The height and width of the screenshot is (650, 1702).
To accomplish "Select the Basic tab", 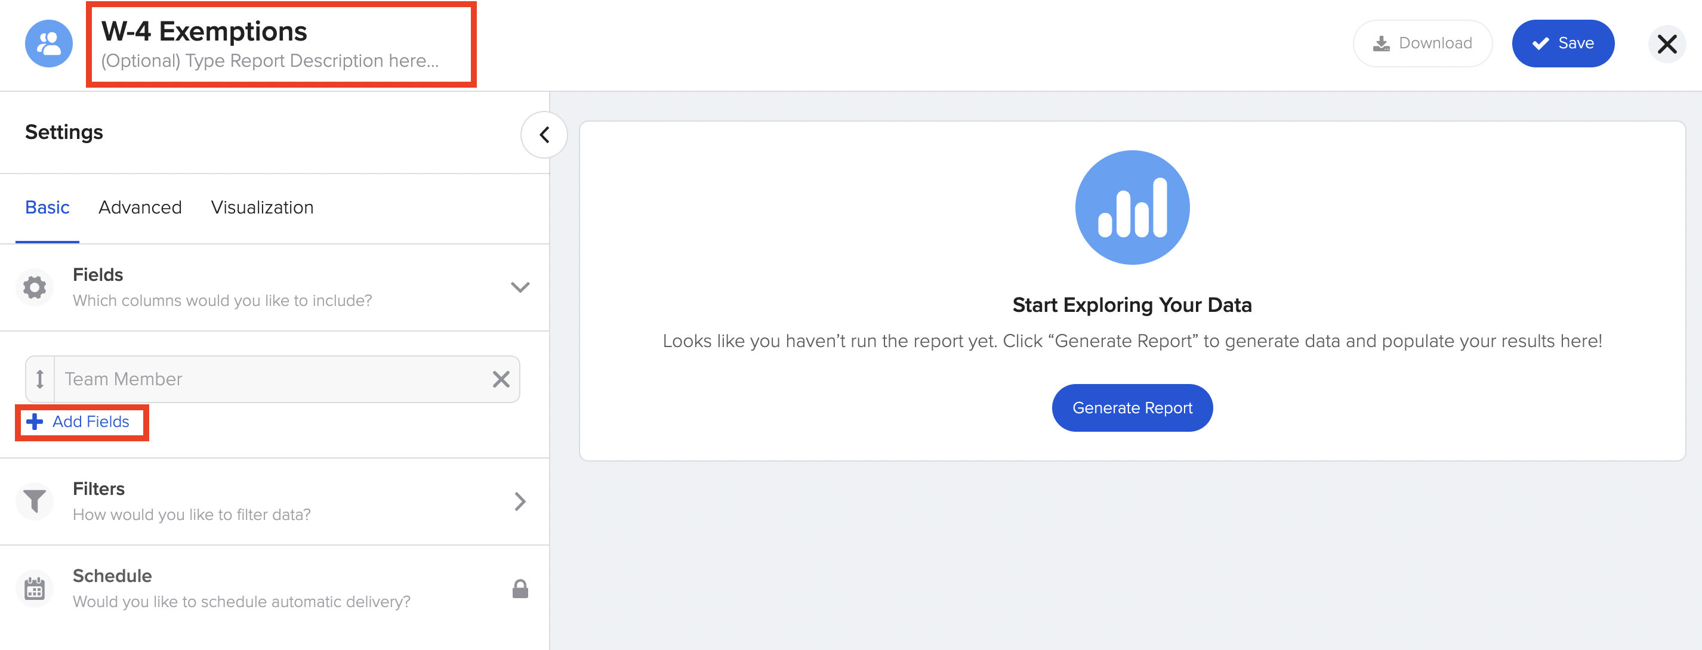I will point(47,207).
